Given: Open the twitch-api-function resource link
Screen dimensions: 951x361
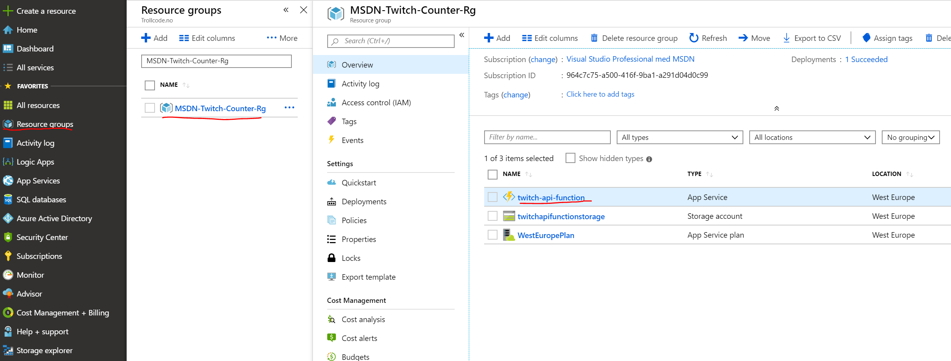Looking at the screenshot, I should click(x=551, y=198).
